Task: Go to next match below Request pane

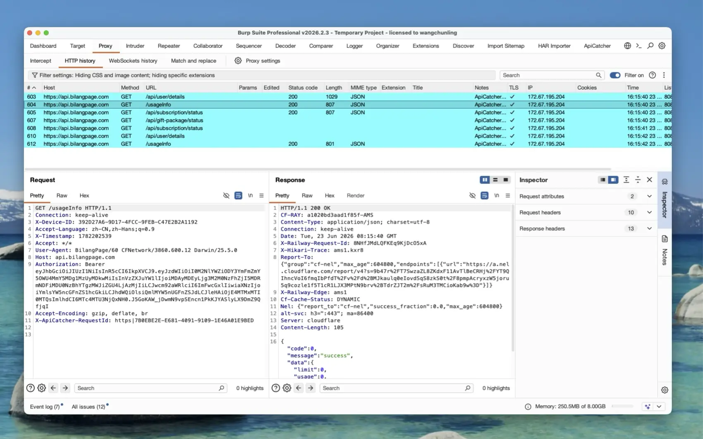Action: pos(65,388)
